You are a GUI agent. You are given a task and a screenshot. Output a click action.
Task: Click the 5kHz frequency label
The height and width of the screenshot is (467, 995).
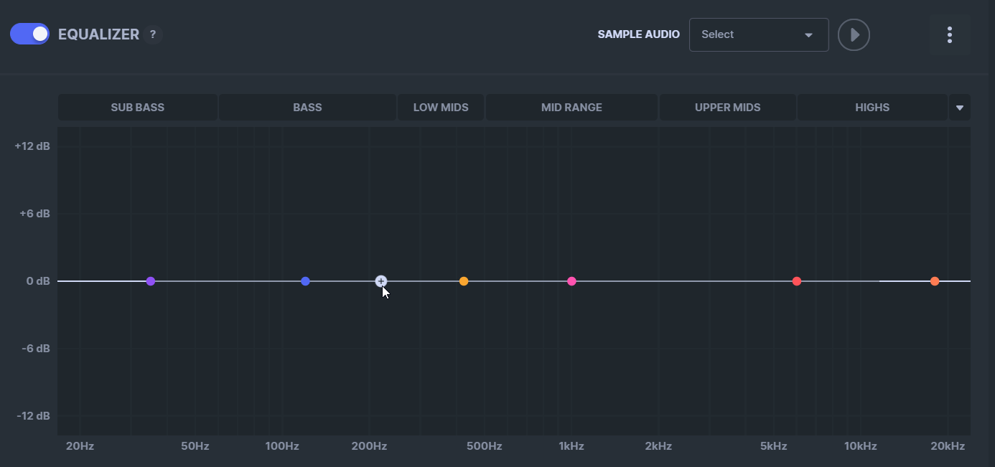click(774, 446)
